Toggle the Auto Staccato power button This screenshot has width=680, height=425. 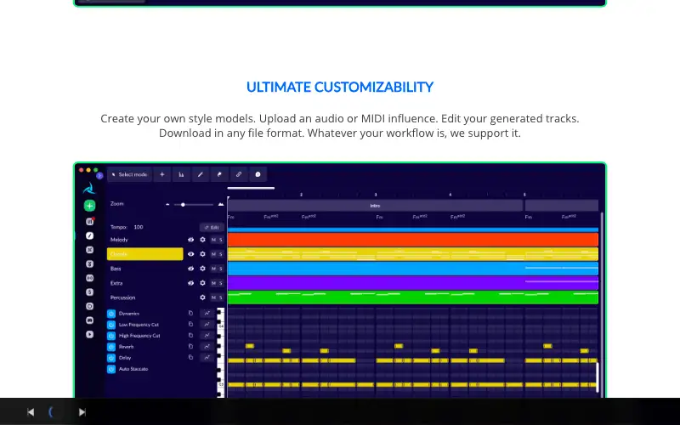[111, 369]
